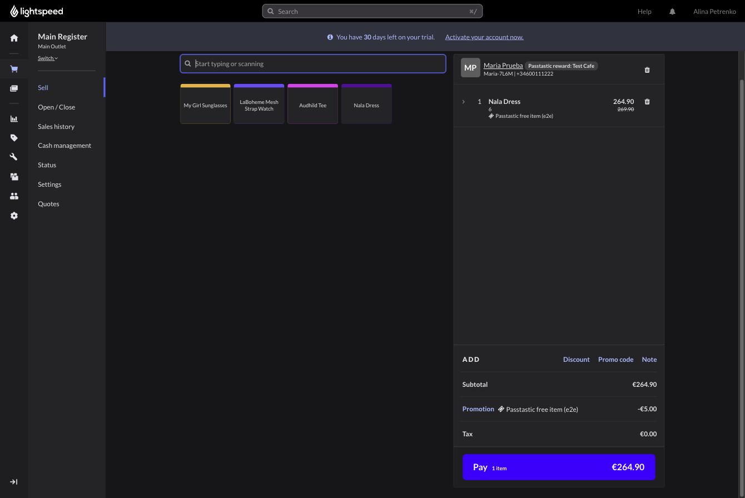
Task: Expand the sidebar with the arrow icon
Action: tap(14, 482)
